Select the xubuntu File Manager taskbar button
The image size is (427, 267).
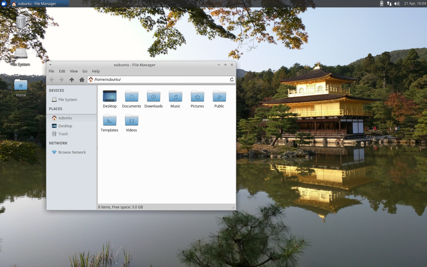39,4
